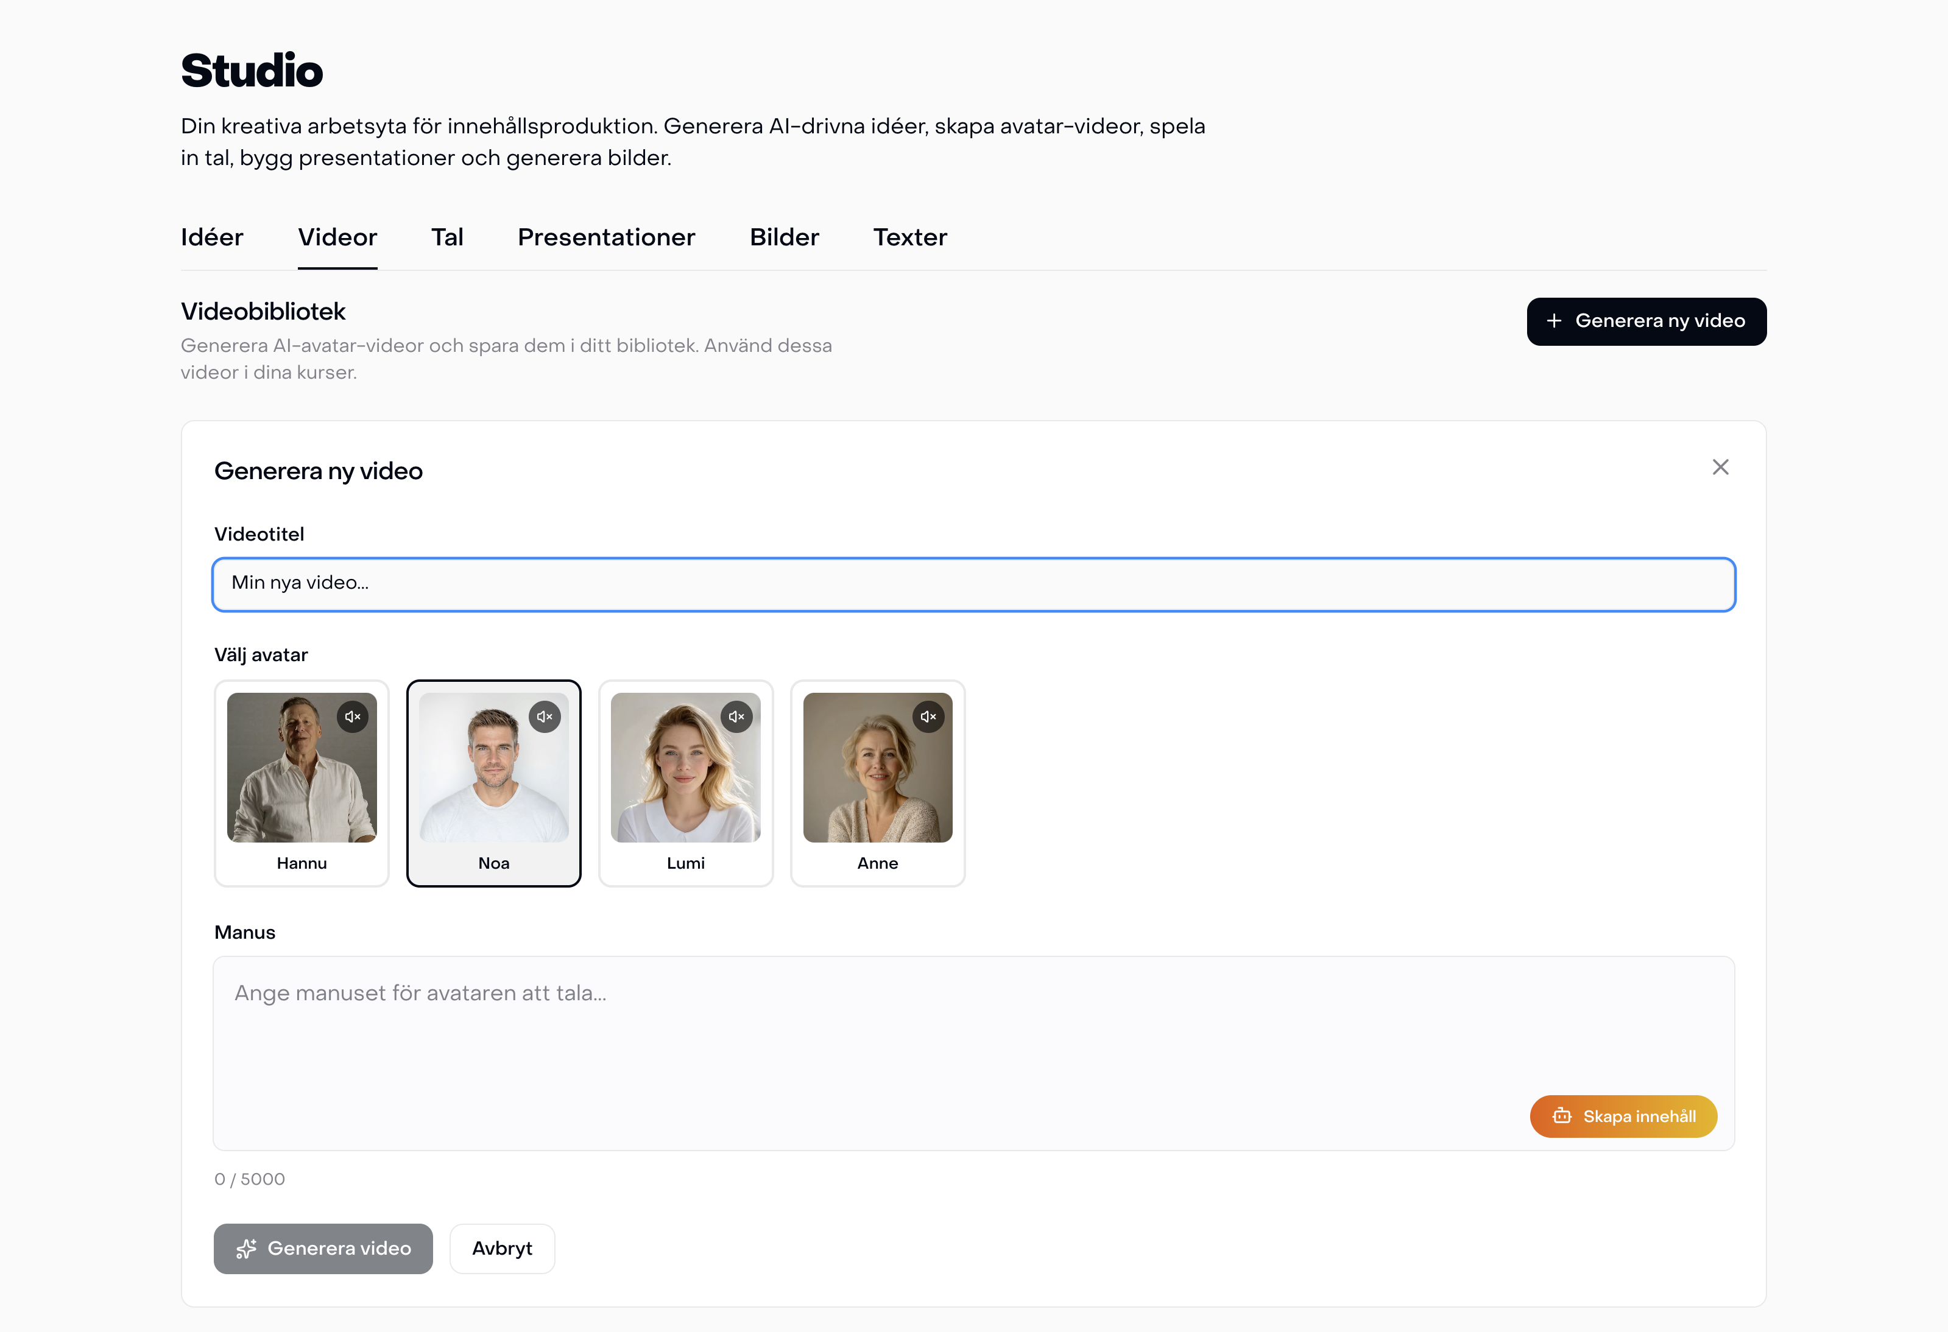Unmute the Anne avatar preview
This screenshot has height=1332, width=1948.
pos(929,717)
